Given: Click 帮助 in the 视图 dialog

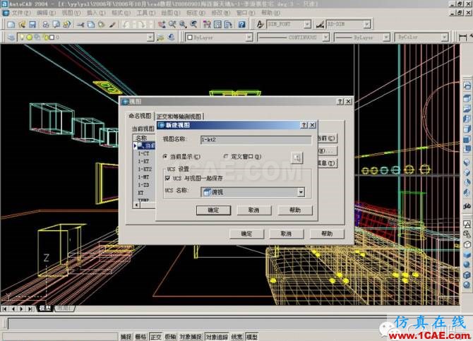Looking at the screenshot, I should click(327, 234).
